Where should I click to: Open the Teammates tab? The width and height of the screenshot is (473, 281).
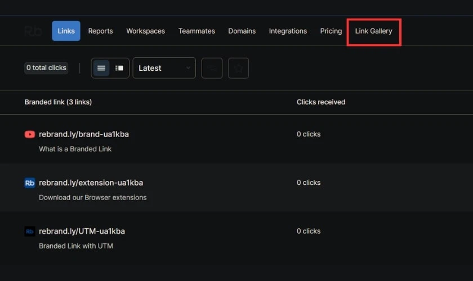pos(197,31)
